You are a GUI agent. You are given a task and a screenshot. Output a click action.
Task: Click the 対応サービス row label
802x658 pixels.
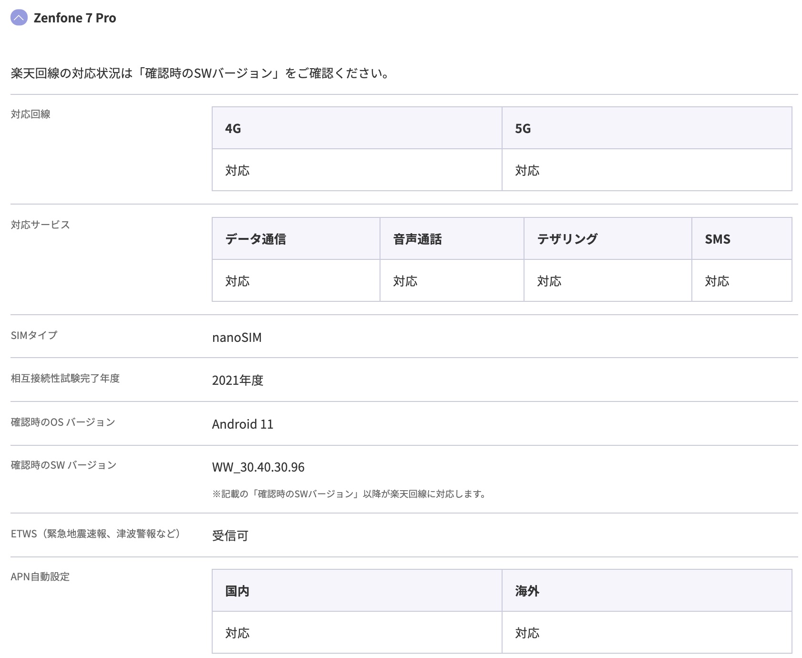click(41, 225)
